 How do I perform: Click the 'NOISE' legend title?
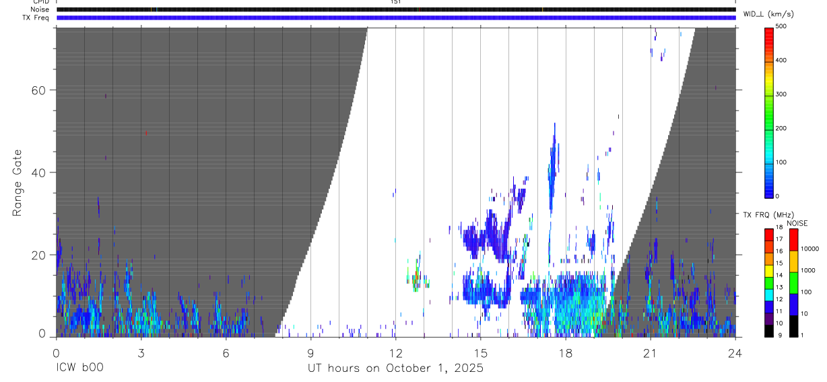tap(797, 223)
